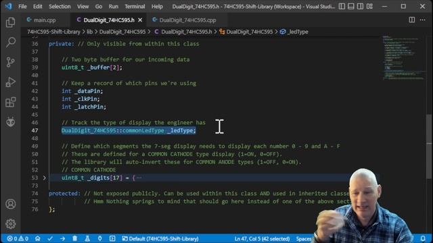This screenshot has height=243, width=433.
Task: Open the Accounts menu icon
Action: [x=11, y=204]
